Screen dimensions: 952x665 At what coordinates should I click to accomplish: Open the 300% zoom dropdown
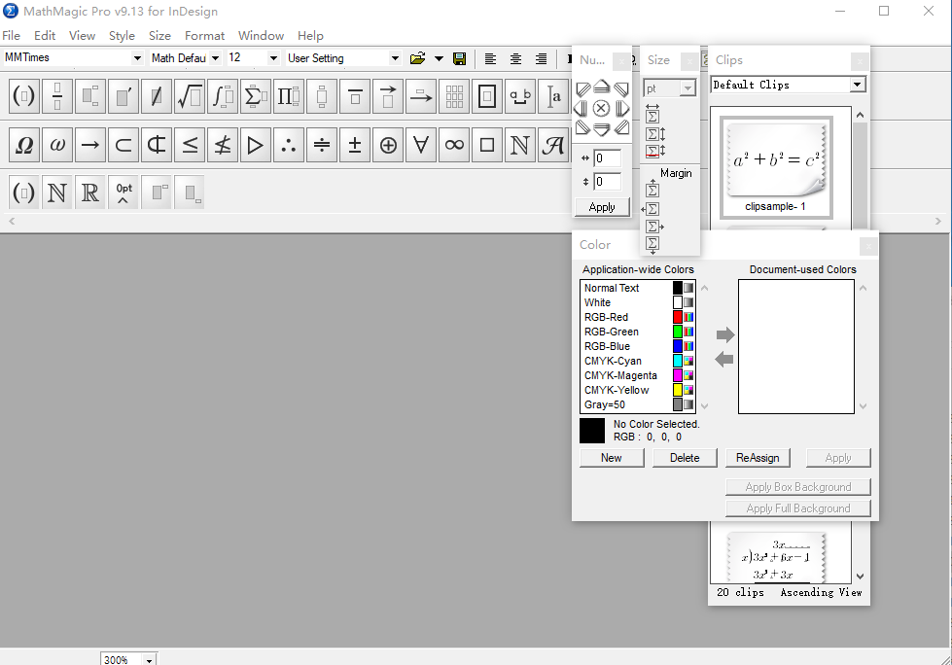150,660
